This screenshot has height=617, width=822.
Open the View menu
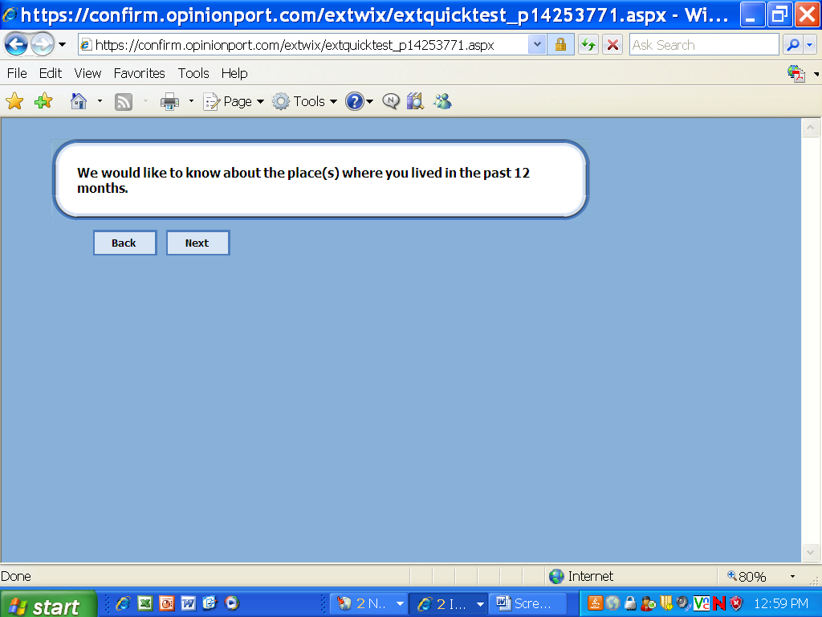[x=87, y=73]
